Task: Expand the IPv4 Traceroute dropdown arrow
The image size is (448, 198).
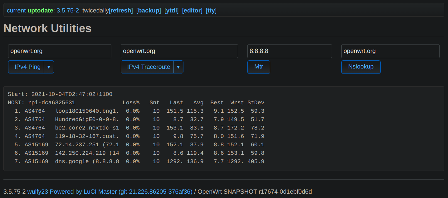Action: coord(178,67)
